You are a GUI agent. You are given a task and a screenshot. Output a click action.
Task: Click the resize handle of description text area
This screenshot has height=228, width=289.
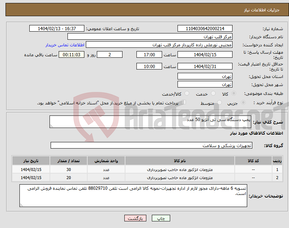click(51, 126)
